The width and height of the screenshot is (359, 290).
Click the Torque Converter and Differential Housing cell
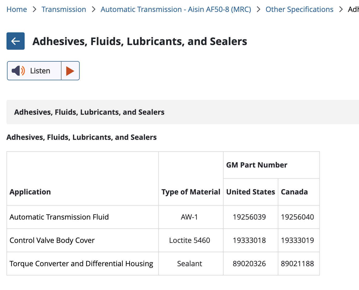point(81,264)
